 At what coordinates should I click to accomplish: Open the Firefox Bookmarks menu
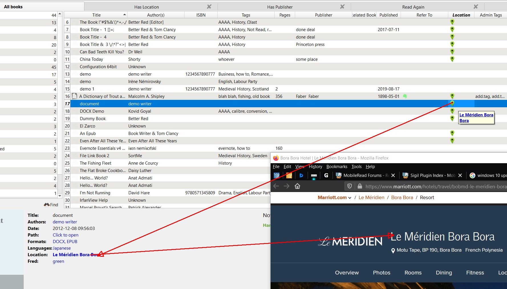point(337,167)
